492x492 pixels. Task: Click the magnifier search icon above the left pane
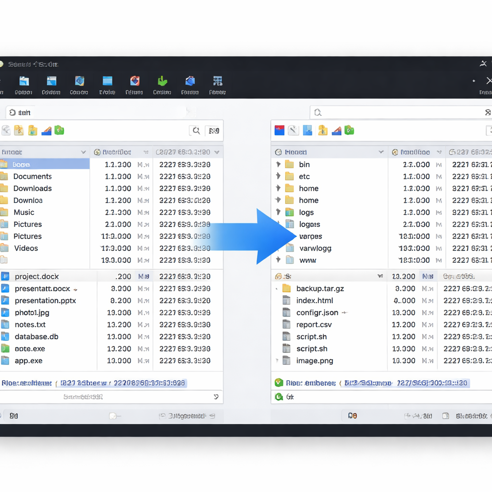195,130
